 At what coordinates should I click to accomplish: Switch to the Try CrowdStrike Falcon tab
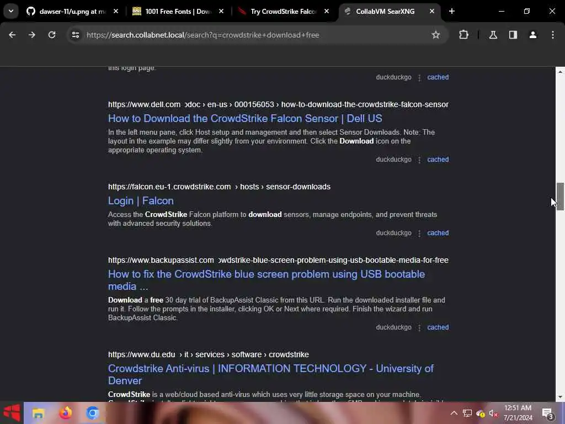point(283,12)
